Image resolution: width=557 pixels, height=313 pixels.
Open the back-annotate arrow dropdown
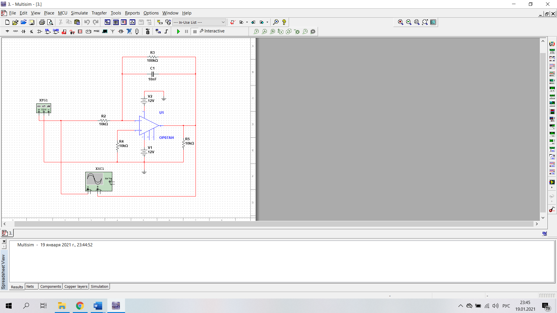(x=247, y=22)
